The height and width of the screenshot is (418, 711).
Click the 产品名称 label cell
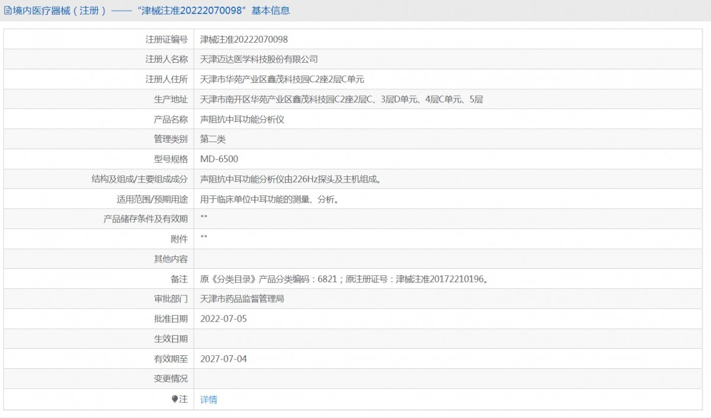click(x=99, y=119)
